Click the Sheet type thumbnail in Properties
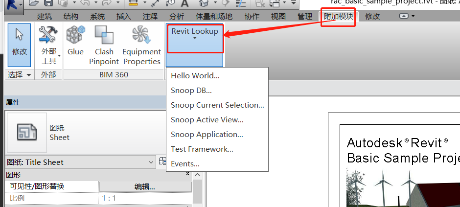 point(27,133)
